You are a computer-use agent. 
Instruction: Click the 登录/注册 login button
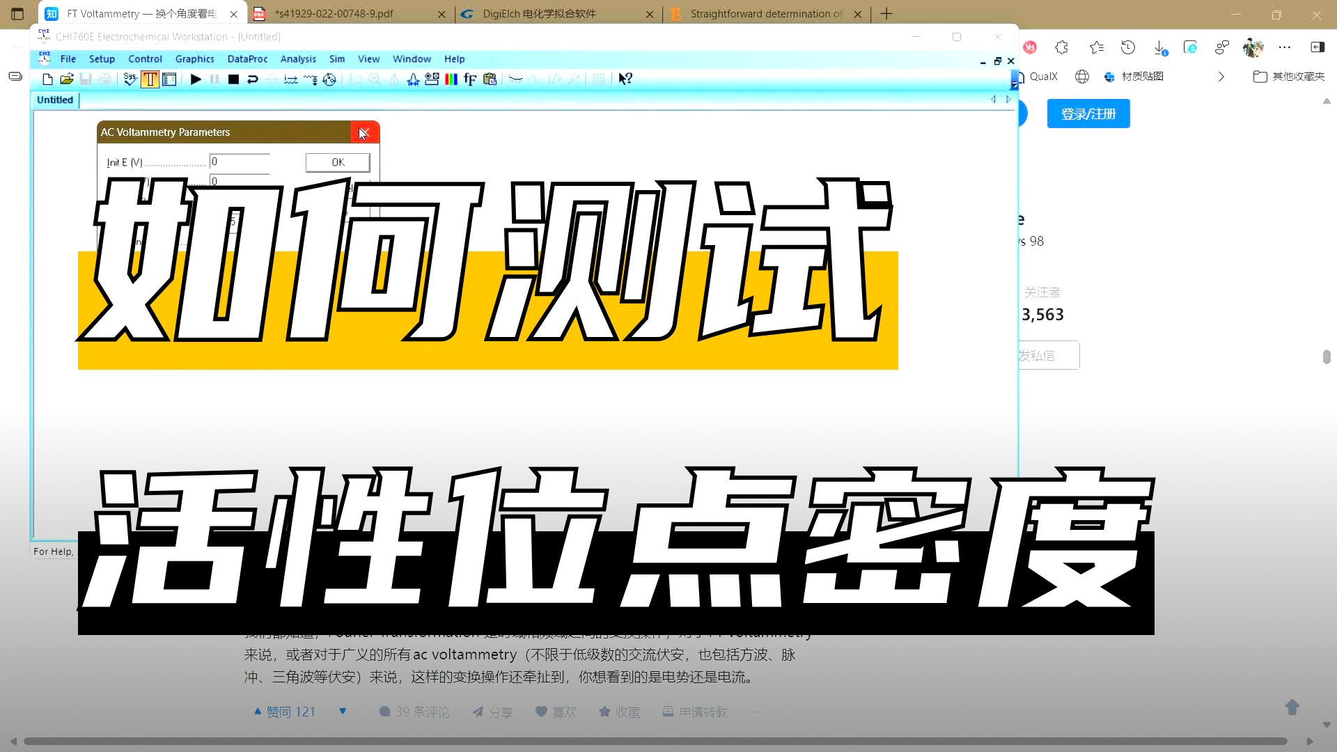click(1088, 113)
